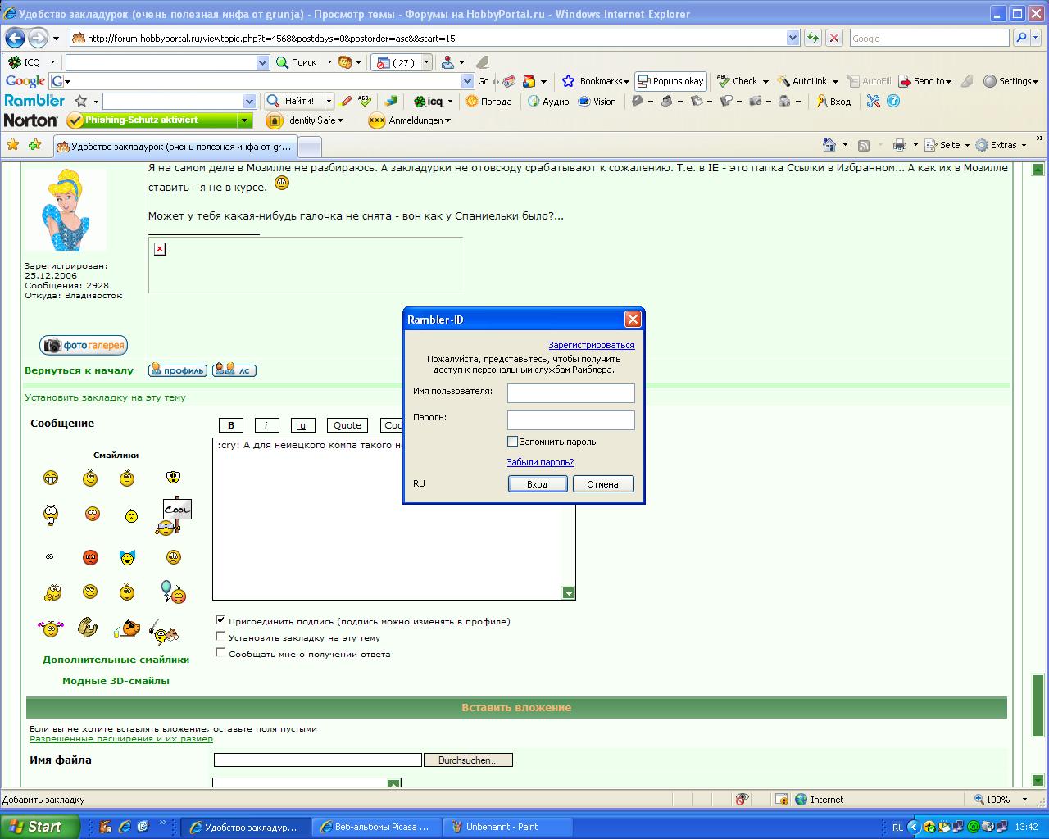The width and height of the screenshot is (1049, 839).
Task: Focus the Имя пользователя input field
Action: point(570,393)
